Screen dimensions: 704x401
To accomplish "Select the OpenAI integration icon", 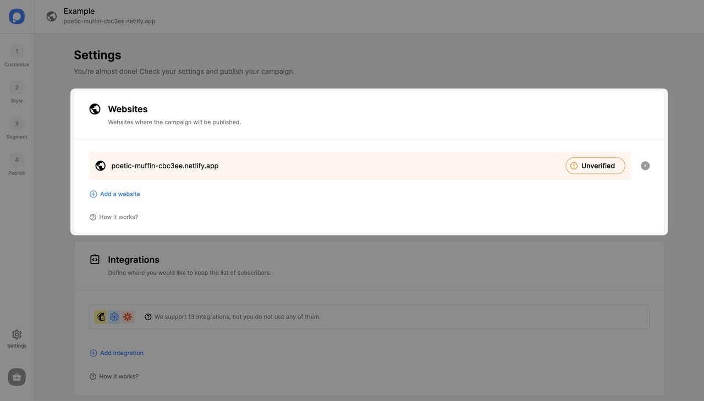I will pos(114,316).
